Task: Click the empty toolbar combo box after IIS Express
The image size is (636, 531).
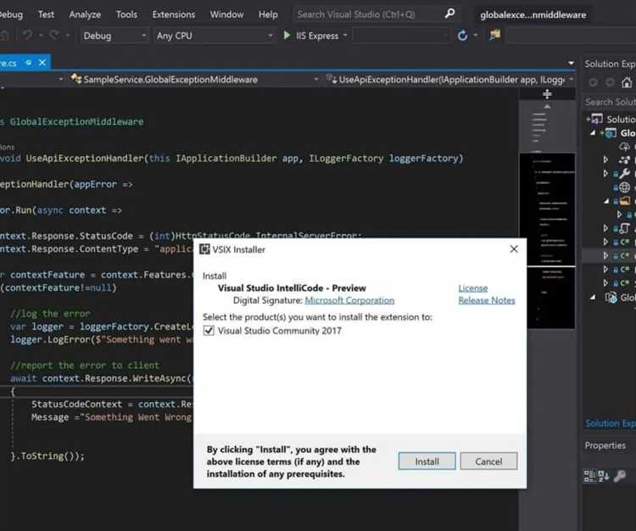Action: click(x=401, y=36)
